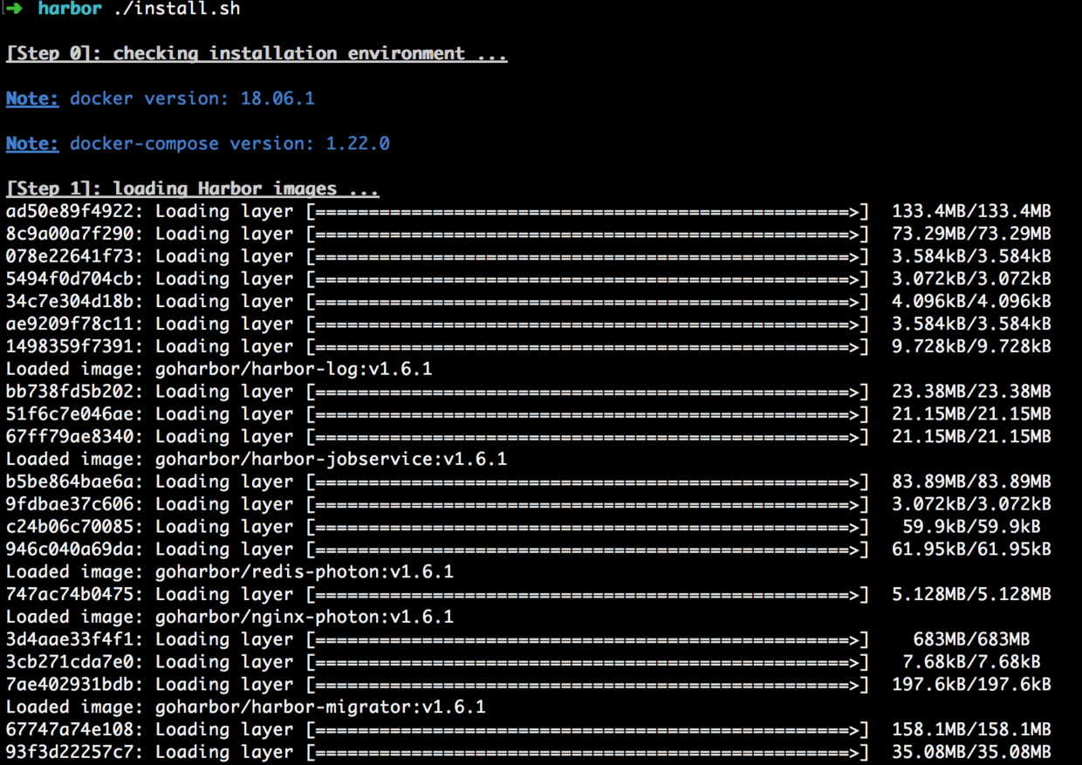Click layer ID 3d4aae33f4f1
This screenshot has height=765, width=1082.
(x=70, y=639)
